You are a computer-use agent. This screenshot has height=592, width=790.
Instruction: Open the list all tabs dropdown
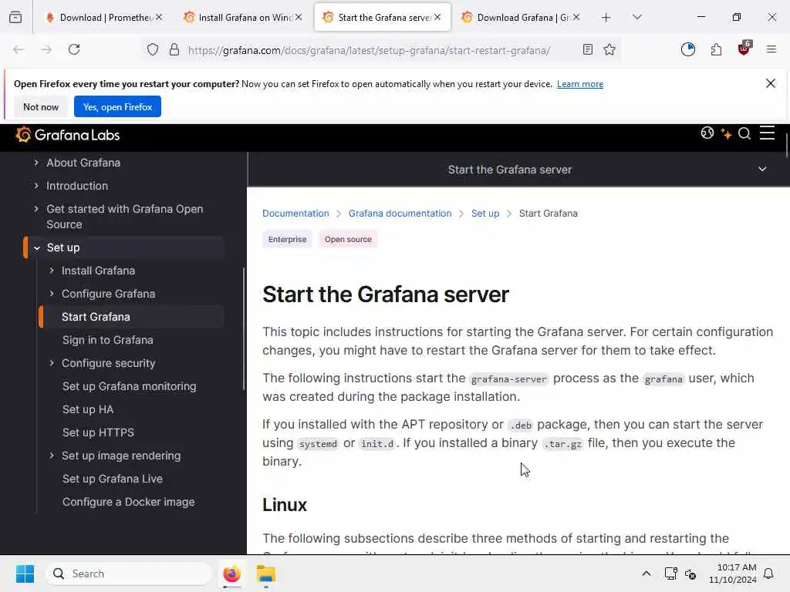[x=637, y=17]
